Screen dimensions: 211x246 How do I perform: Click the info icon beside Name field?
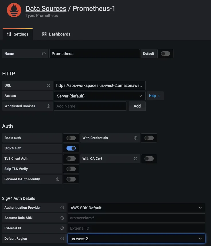point(44,54)
